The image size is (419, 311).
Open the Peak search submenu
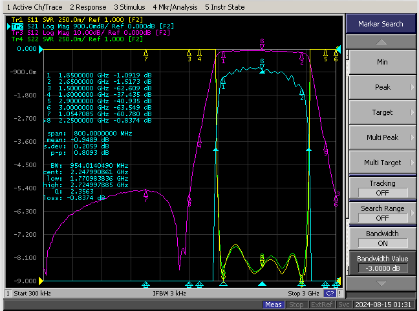click(x=382, y=87)
